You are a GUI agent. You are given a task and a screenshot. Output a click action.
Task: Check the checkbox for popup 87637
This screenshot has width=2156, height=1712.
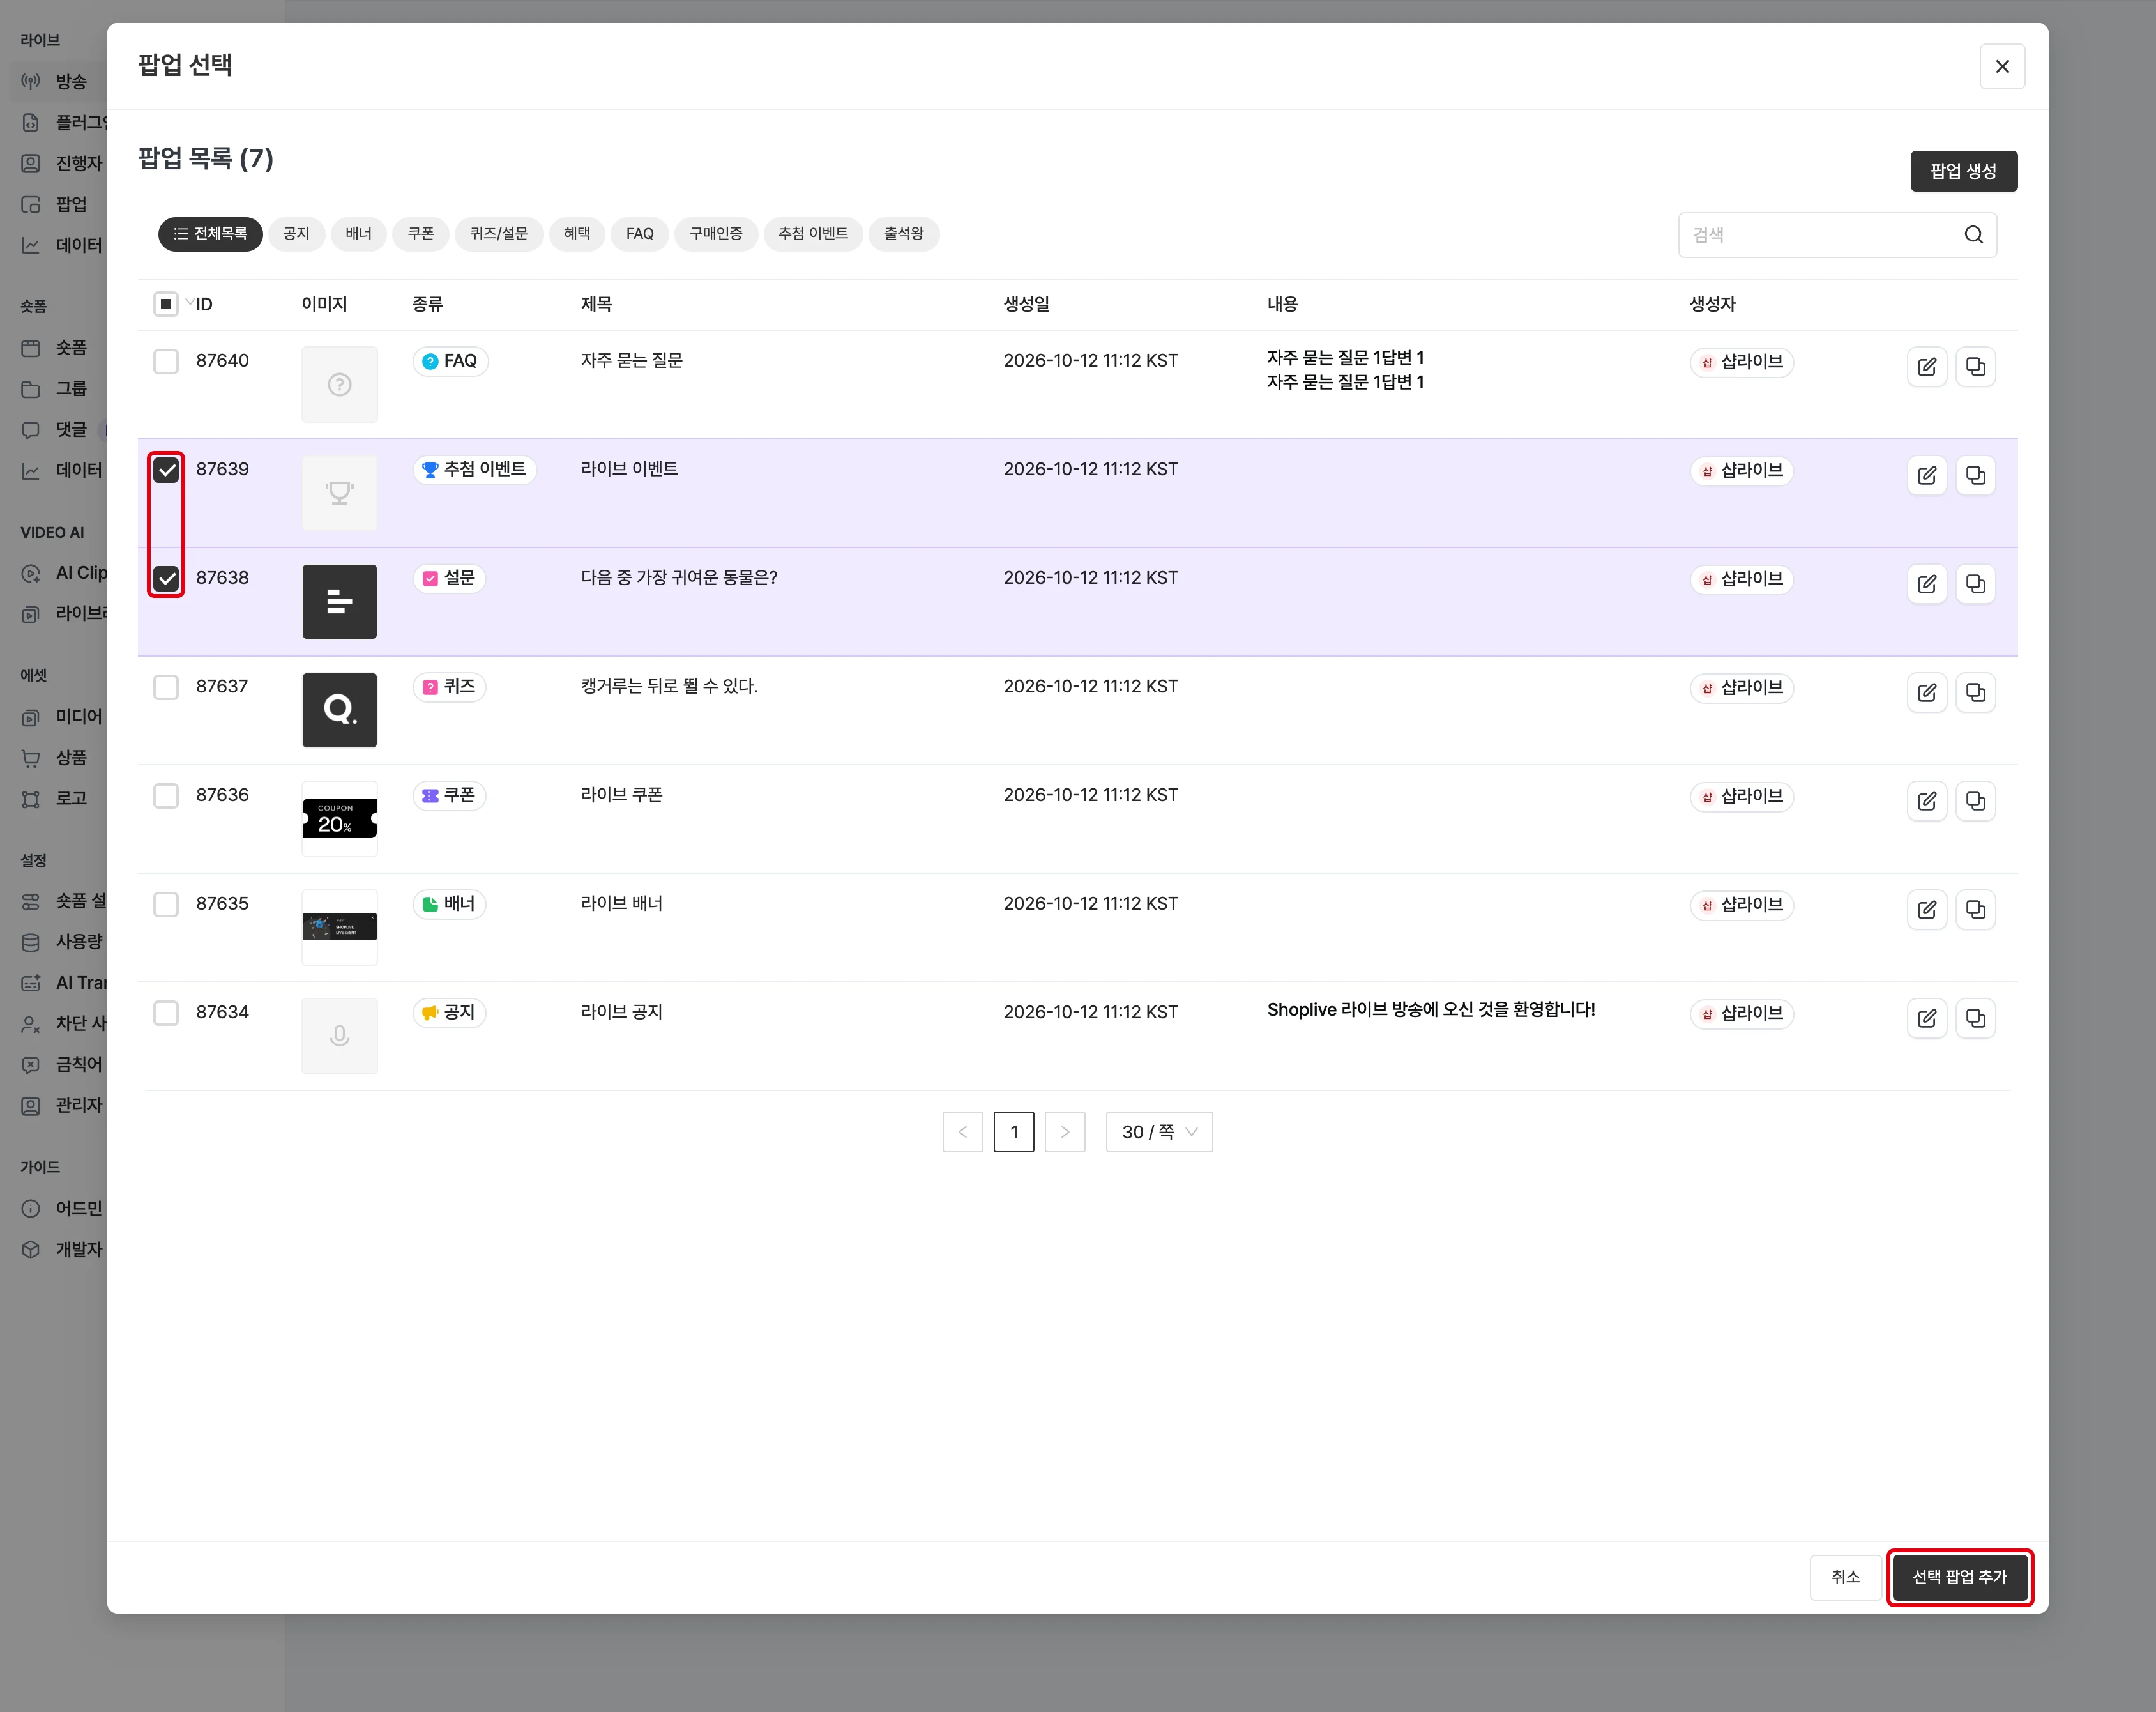[x=166, y=687]
